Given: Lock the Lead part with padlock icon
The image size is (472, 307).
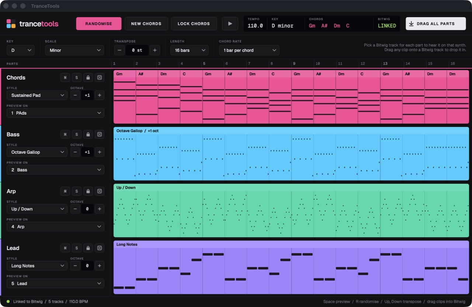Looking at the screenshot, I should [88, 248].
